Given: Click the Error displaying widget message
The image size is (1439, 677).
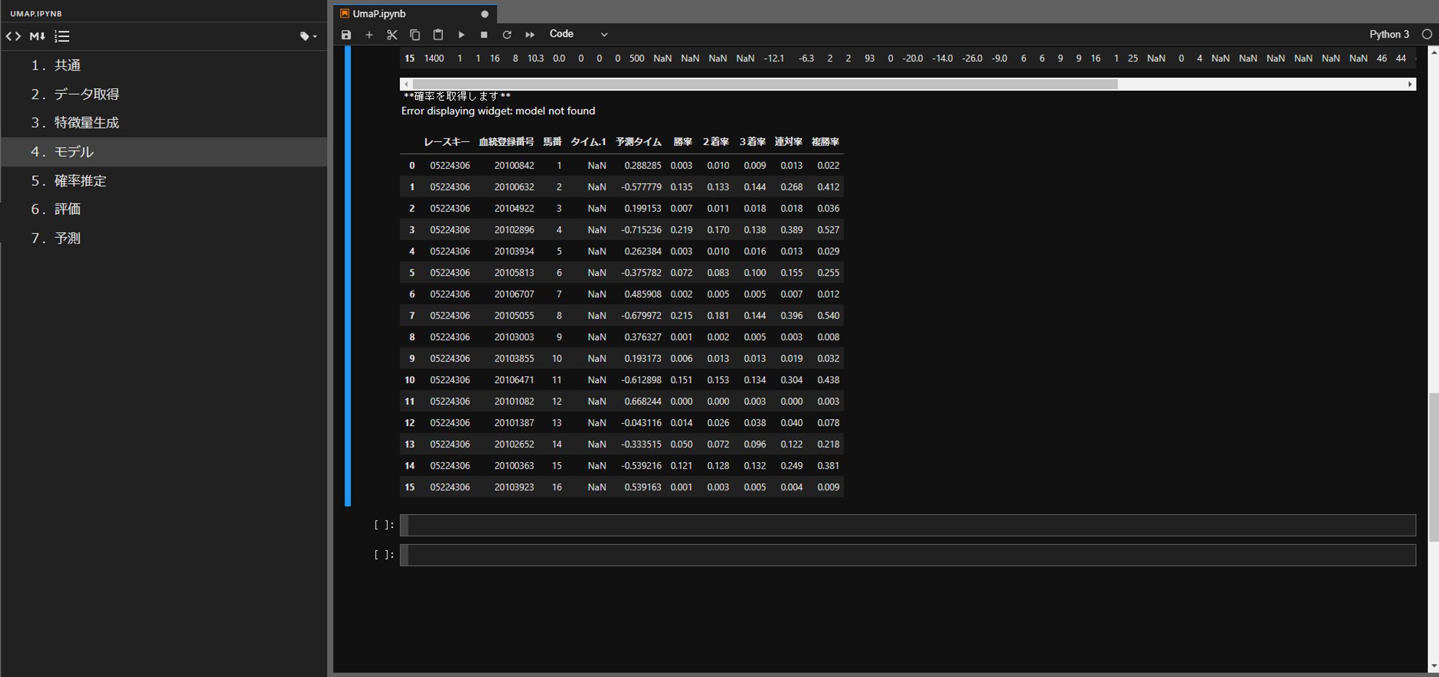Looking at the screenshot, I should [498, 111].
